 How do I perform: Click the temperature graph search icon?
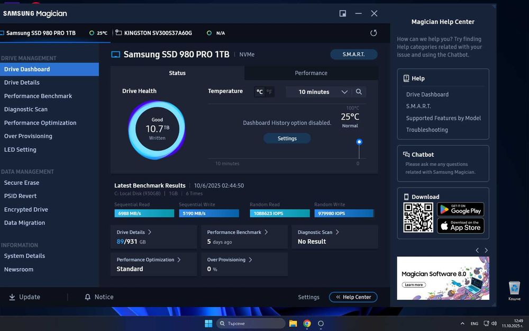coord(359,92)
